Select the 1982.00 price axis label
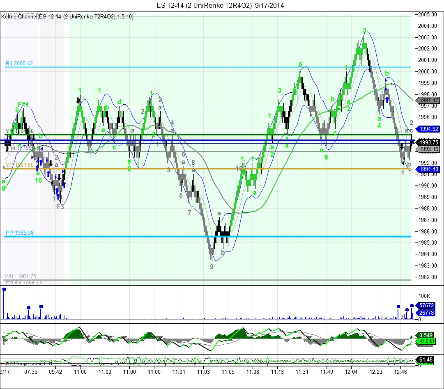Image resolution: width=444 pixels, height=389 pixels. pos(428,277)
